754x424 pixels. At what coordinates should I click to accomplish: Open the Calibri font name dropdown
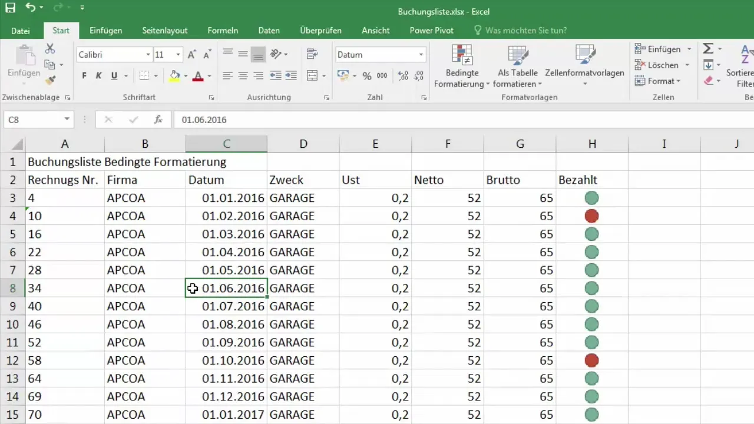click(148, 55)
